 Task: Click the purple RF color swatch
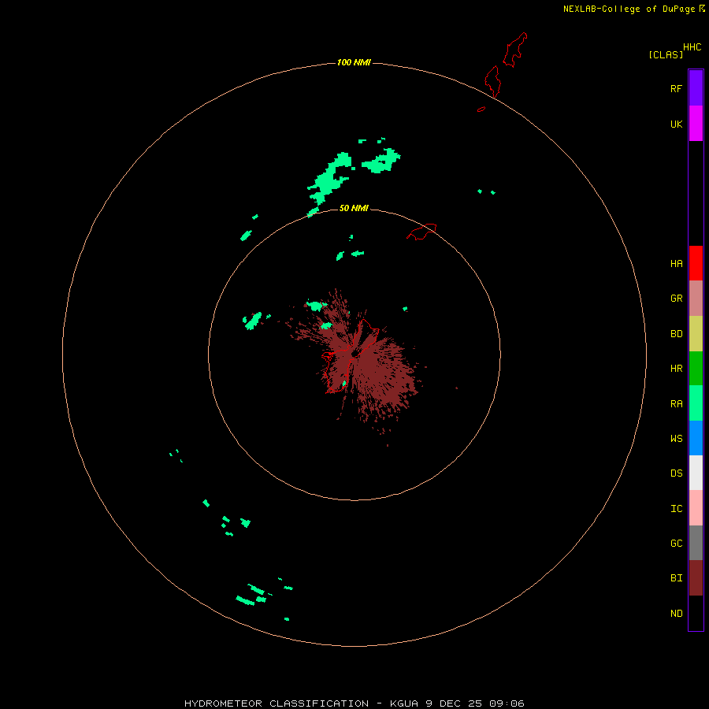click(696, 88)
